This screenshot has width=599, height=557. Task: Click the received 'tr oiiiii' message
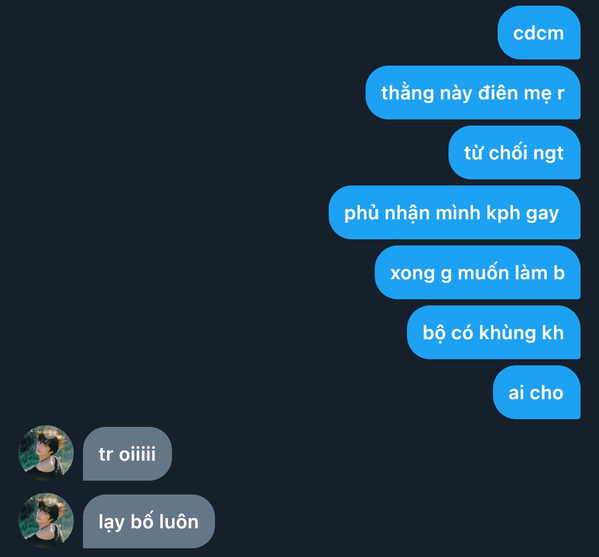point(127,454)
